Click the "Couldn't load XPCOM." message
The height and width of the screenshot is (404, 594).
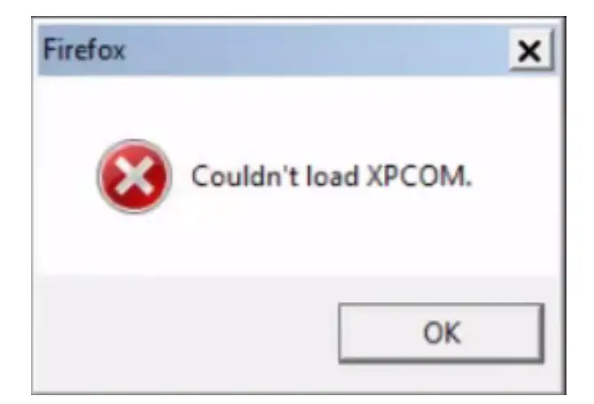(x=332, y=176)
